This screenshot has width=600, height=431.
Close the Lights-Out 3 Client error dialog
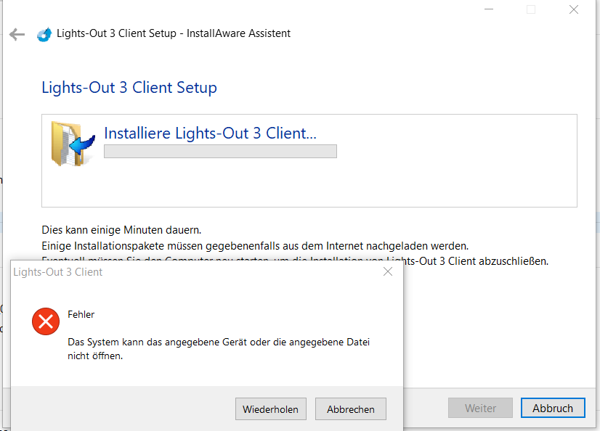tap(388, 272)
